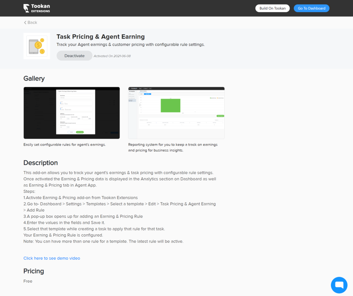The width and height of the screenshot is (353, 296).
Task: Click the Tookan Extensions logo
Action: (x=37, y=8)
